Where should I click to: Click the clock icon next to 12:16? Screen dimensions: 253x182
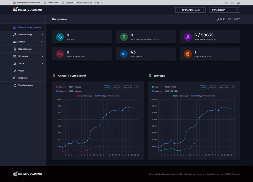point(217,19)
